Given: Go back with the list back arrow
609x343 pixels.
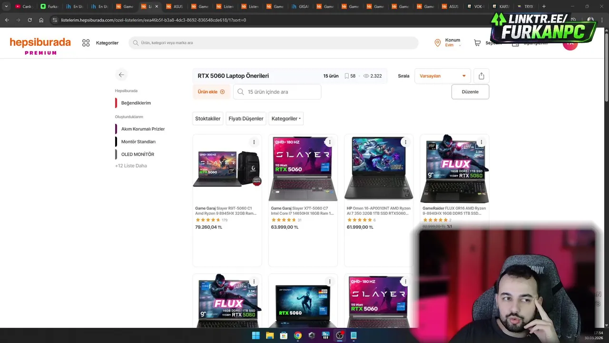Looking at the screenshot, I should [x=121, y=75].
